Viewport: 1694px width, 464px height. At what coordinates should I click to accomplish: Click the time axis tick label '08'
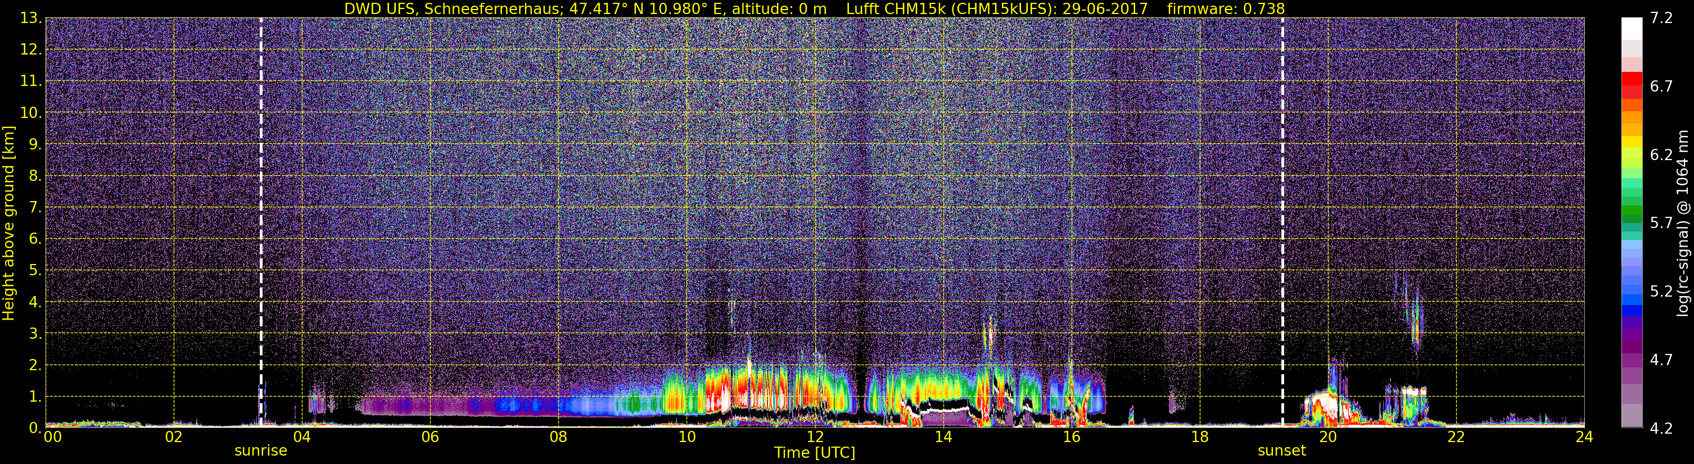(x=558, y=438)
